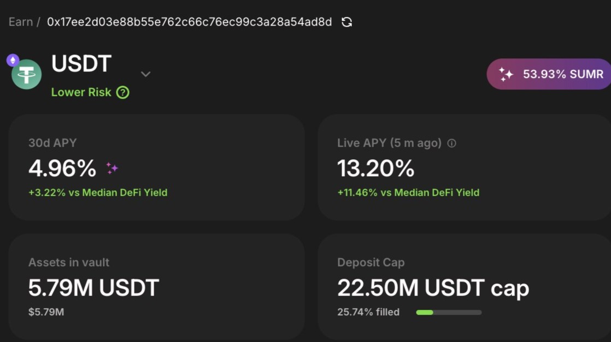Viewport: 611px width, 342px height.
Task: Click the purple Ethereum network badge
Action: (x=13, y=60)
